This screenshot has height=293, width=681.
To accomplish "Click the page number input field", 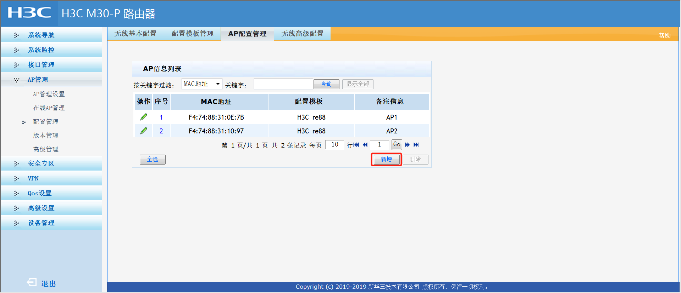I will pyautogui.click(x=380, y=144).
